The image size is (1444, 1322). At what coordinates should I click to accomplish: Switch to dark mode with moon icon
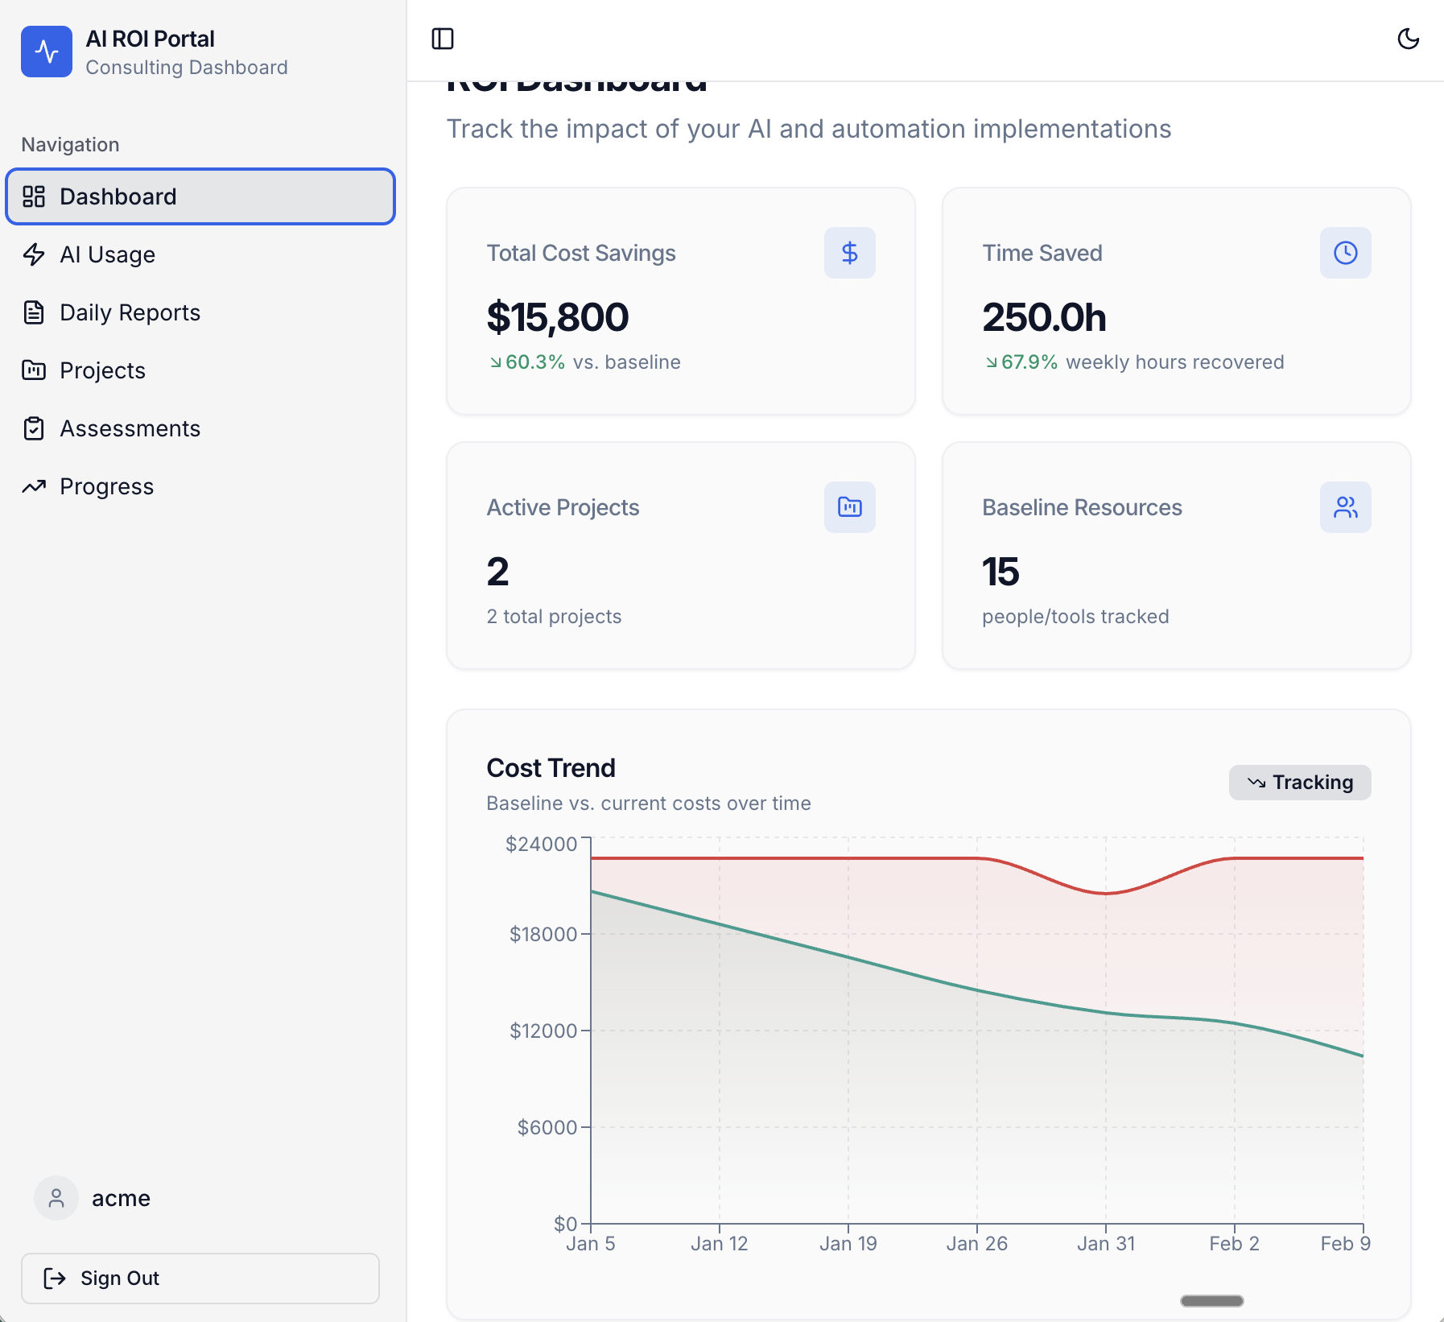[1408, 39]
